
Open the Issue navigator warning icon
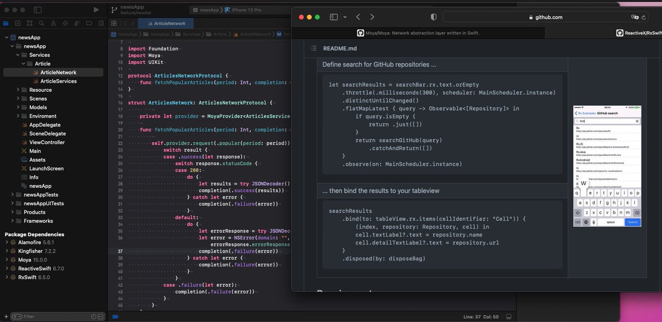[54, 24]
